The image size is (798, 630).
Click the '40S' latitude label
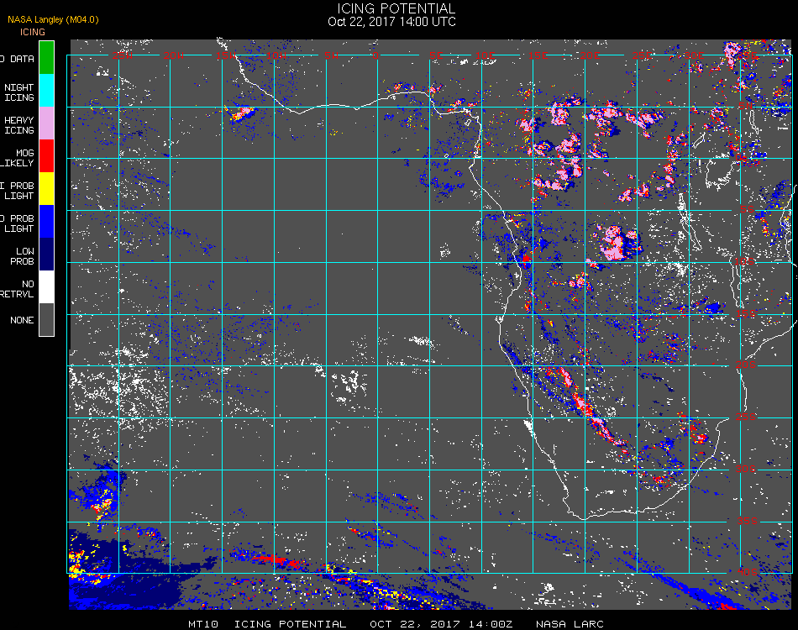747,572
